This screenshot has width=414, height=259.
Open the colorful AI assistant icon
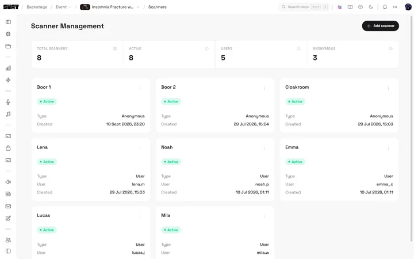tap(340, 7)
